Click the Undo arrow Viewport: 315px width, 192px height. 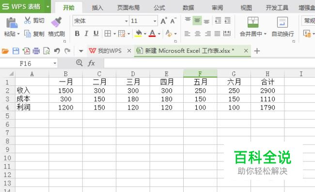(57, 51)
